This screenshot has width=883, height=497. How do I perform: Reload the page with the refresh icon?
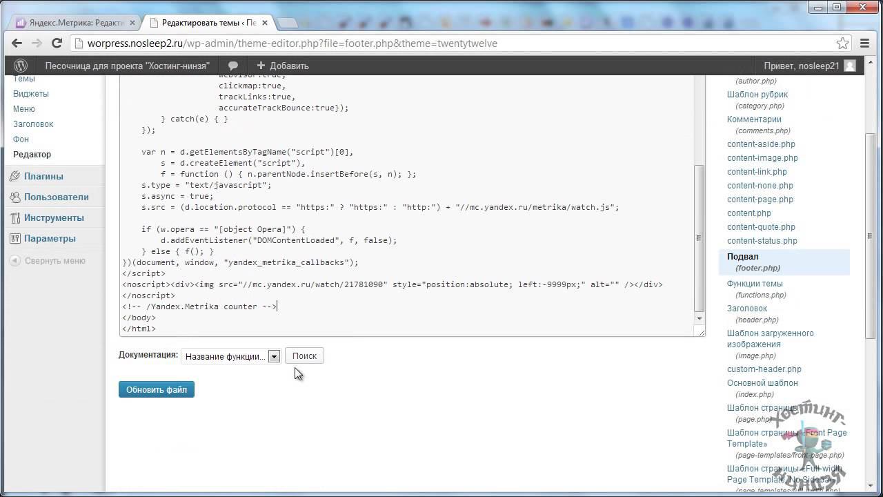click(57, 43)
